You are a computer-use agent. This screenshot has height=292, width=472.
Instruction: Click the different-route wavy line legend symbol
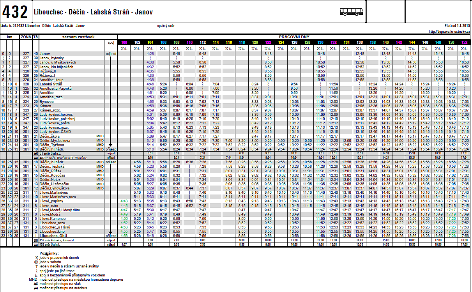tap(36, 271)
